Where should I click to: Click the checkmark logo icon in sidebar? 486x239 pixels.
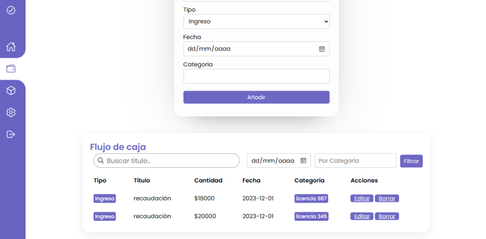click(11, 10)
